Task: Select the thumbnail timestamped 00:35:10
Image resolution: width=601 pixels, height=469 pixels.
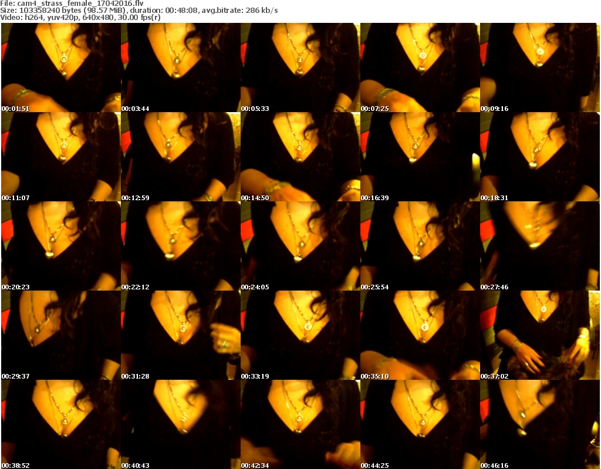Action: point(420,335)
